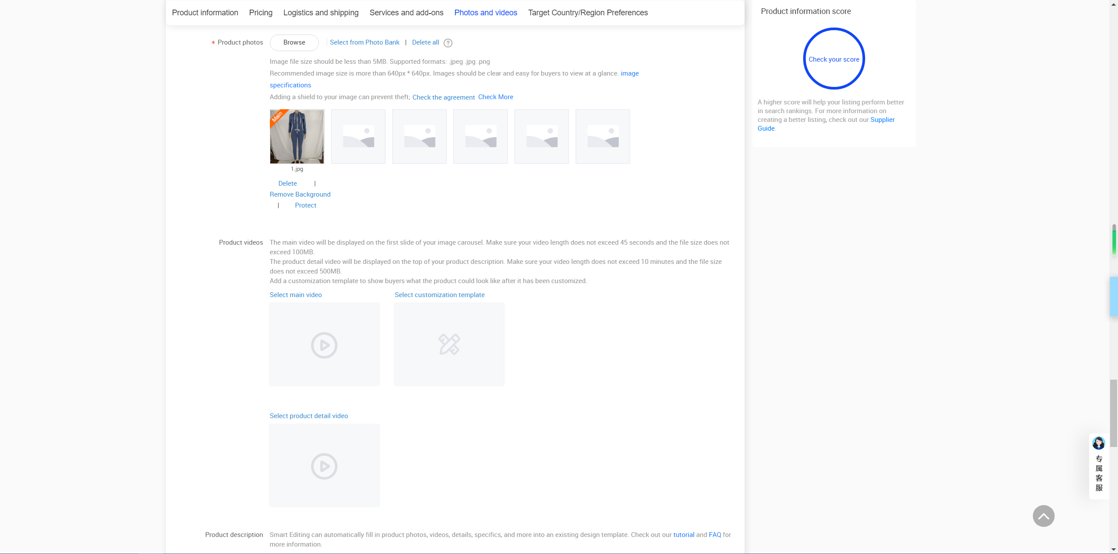Select the main product photo 1.jpg
Viewport: 1118px width, 554px height.
297,136
